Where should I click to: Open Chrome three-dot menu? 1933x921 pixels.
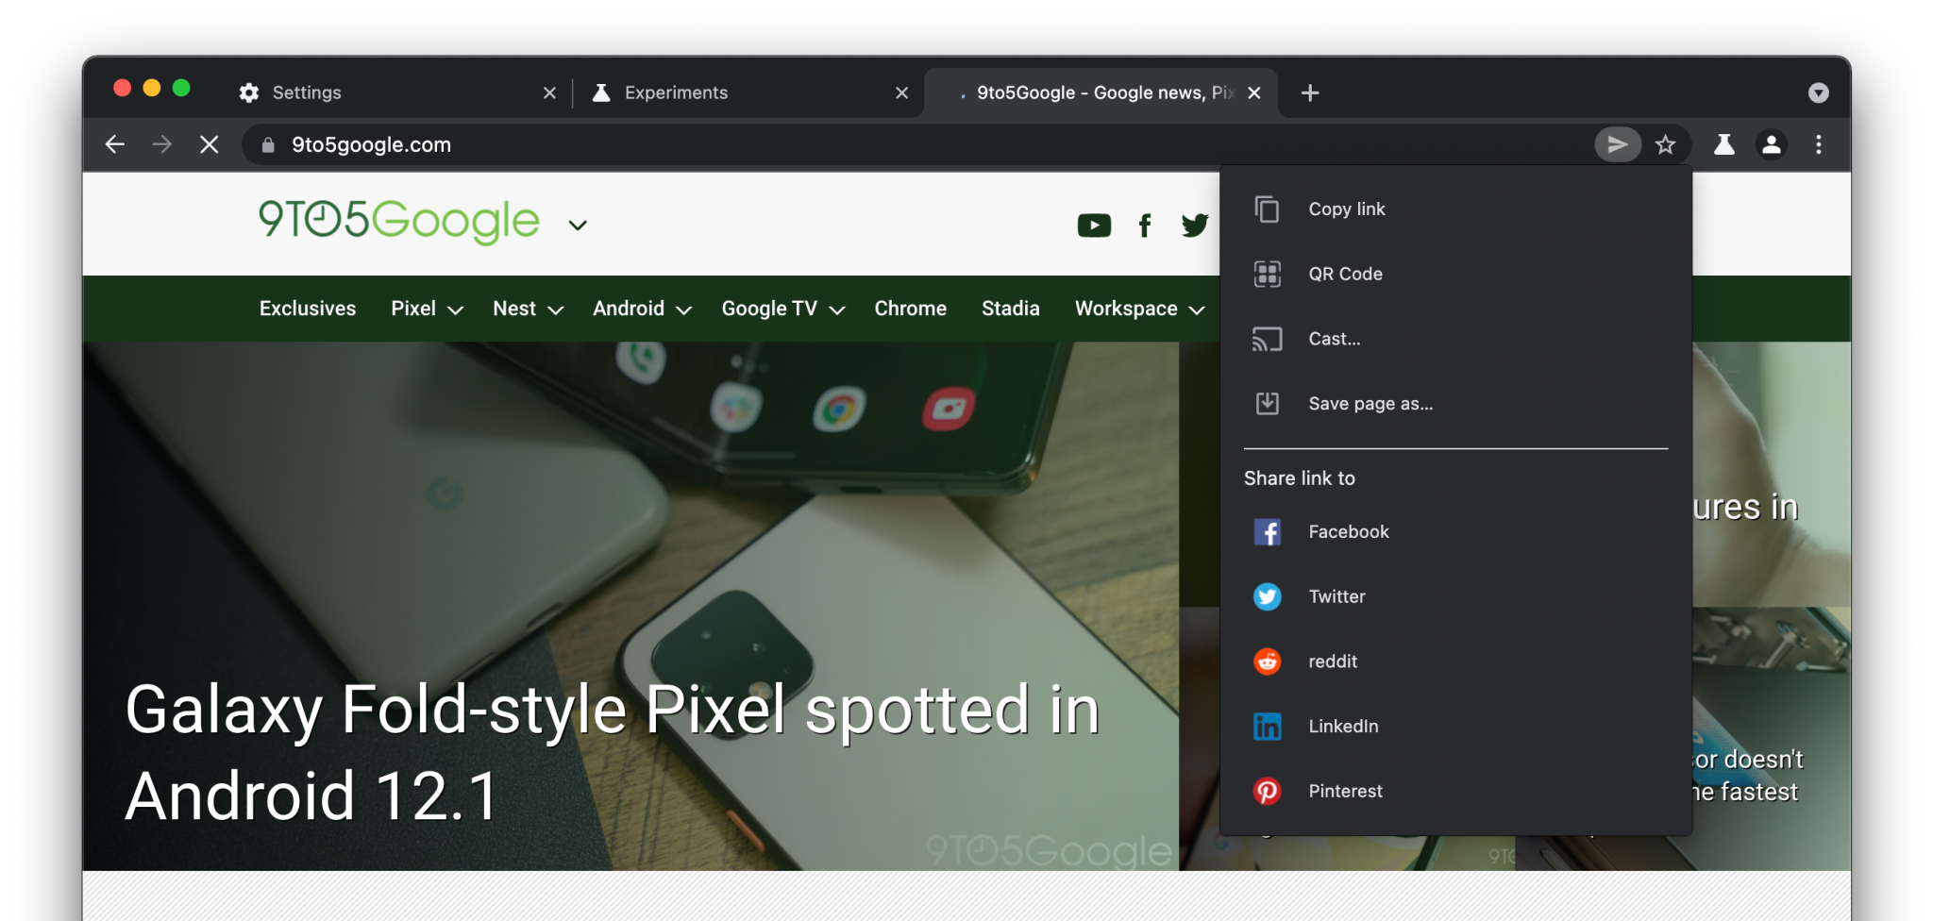(1819, 144)
